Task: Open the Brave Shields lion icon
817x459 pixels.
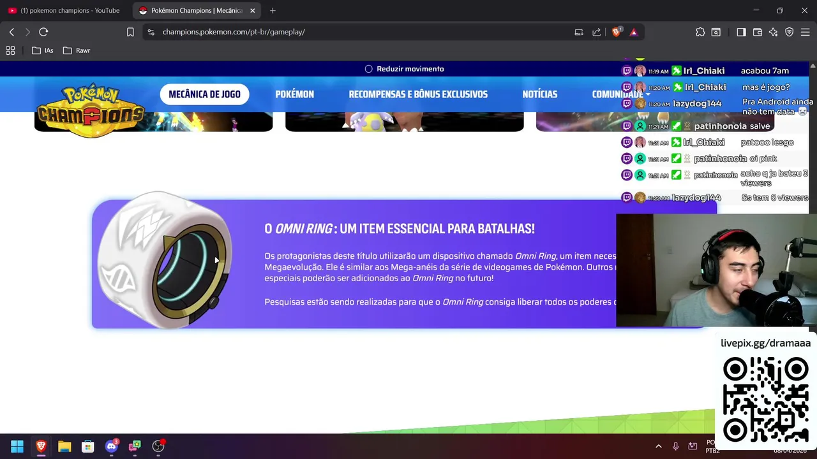Action: (x=617, y=32)
